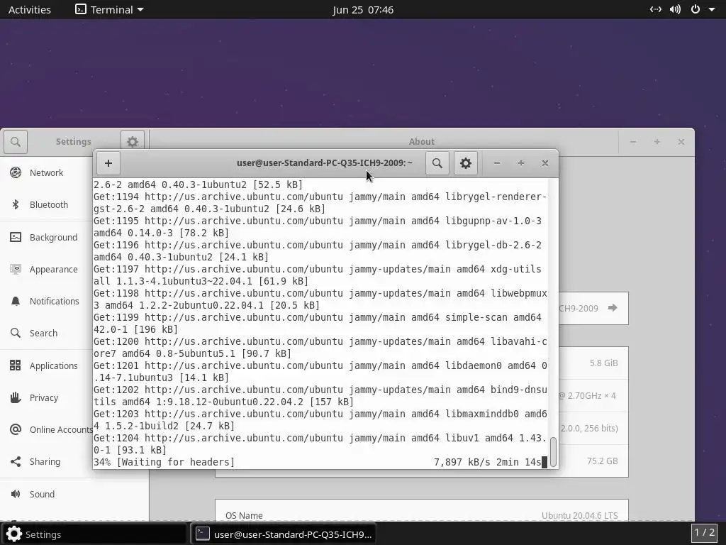Open the Terminal gear menu
The image size is (726, 545).
pos(465,163)
